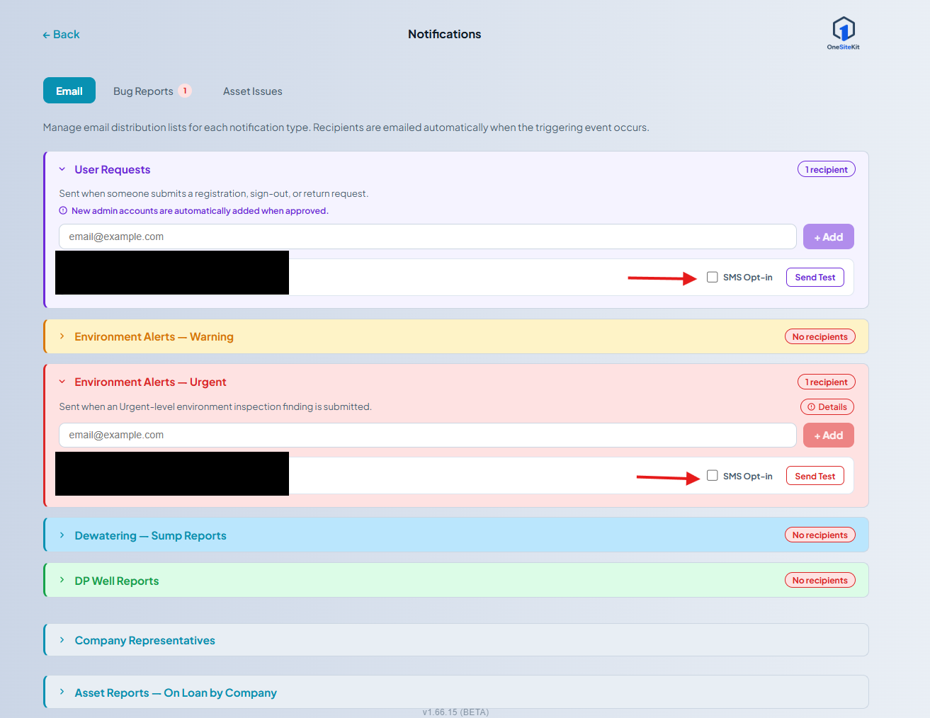
Task: Enable SMS Opt-in for Urgent alerts recipient
Action: [713, 476]
